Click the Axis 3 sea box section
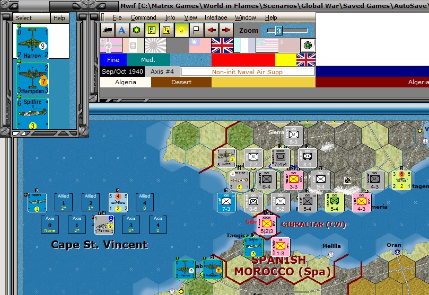Viewport: 429px width, 295px height. click(x=131, y=225)
